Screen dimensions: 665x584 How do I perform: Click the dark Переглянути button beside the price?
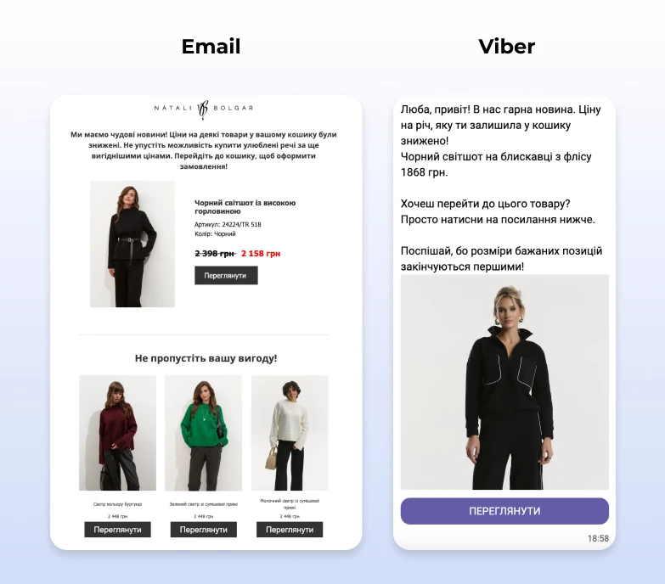pyautogui.click(x=226, y=276)
